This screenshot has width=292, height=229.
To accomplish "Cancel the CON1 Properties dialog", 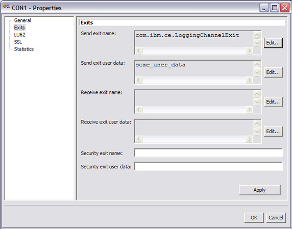I will tap(276, 218).
